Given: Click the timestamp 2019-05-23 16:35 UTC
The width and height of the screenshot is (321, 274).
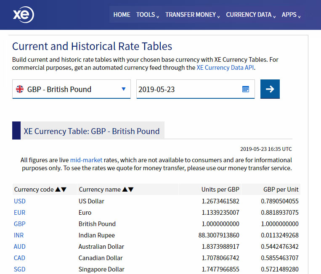Looking at the screenshot, I should click(266, 149).
